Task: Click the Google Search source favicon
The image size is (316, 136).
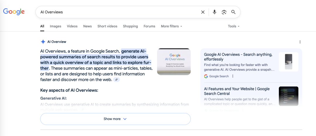Action: pyautogui.click(x=206, y=76)
